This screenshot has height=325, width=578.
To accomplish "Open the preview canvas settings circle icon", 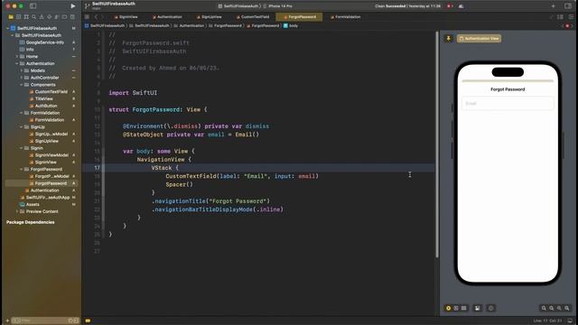I will coord(490,308).
